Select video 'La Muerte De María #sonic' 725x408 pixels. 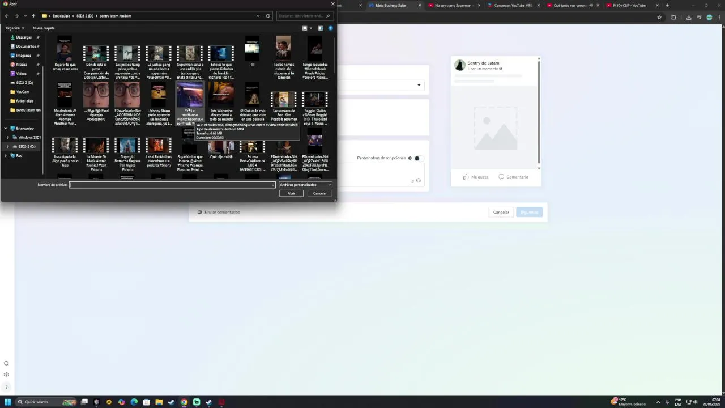(x=96, y=154)
